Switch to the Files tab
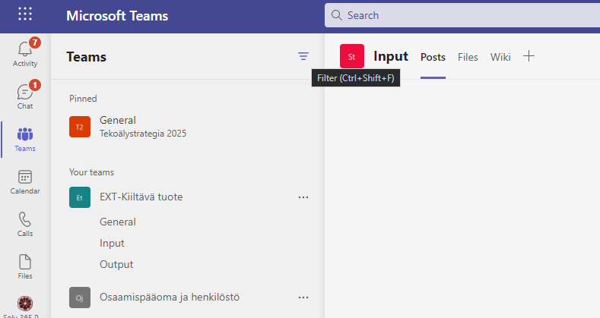 [468, 57]
